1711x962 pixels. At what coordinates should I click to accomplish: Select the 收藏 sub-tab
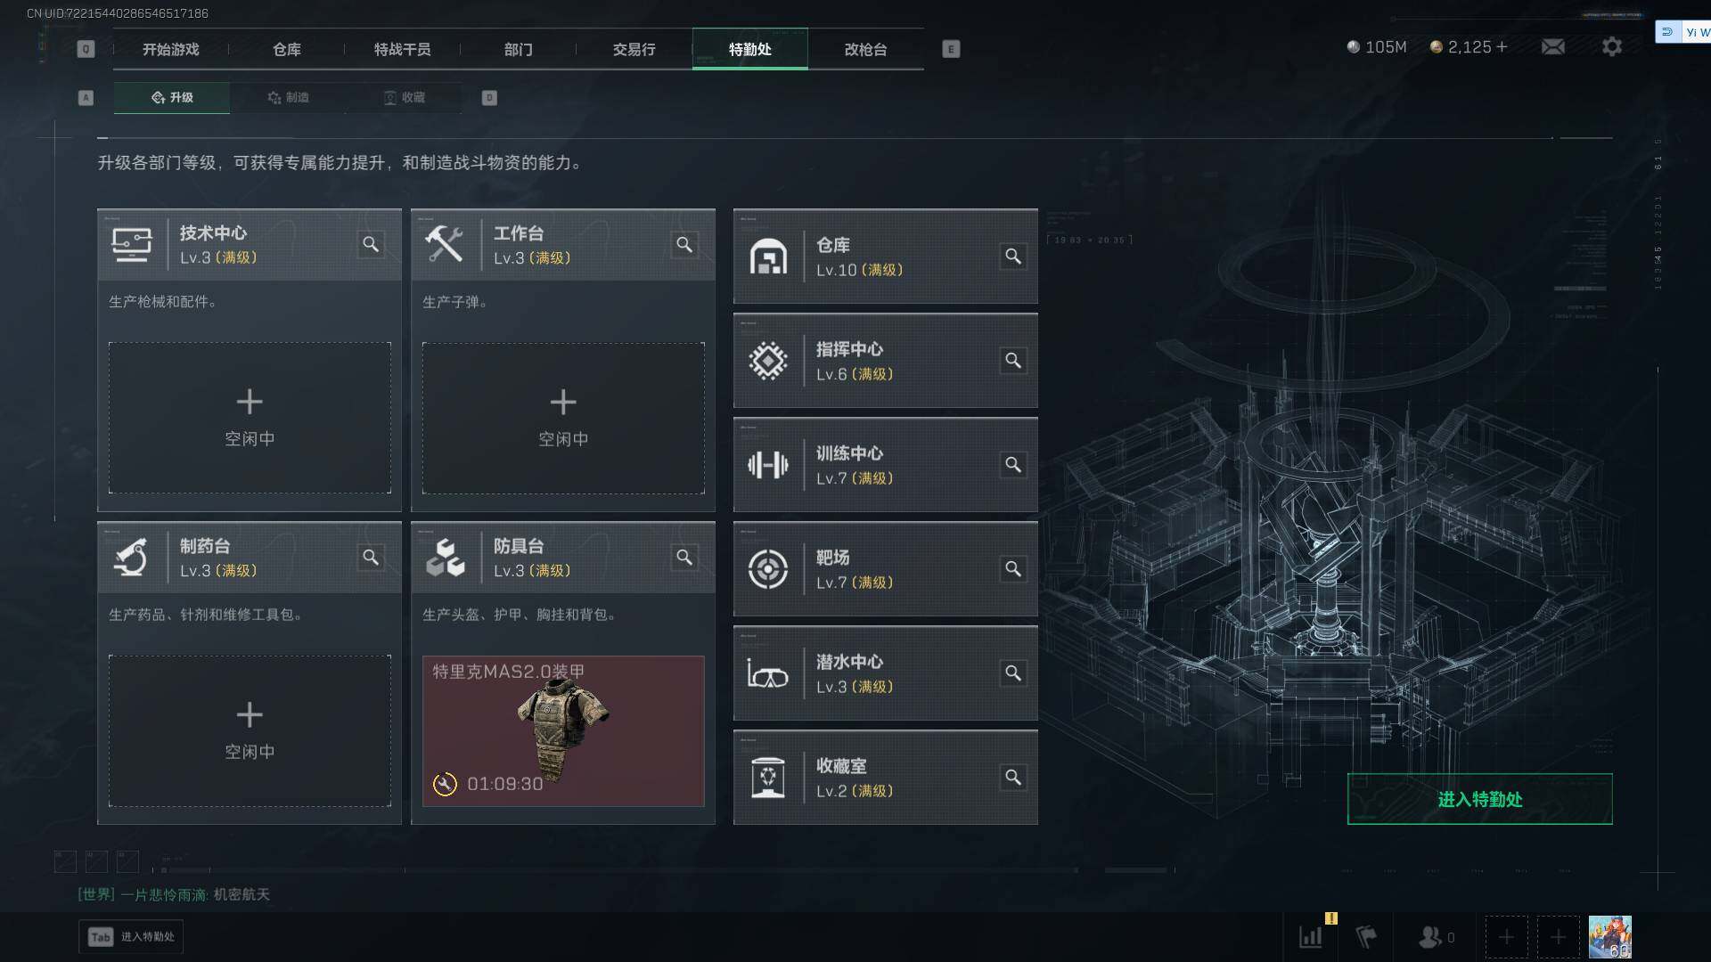tap(404, 97)
